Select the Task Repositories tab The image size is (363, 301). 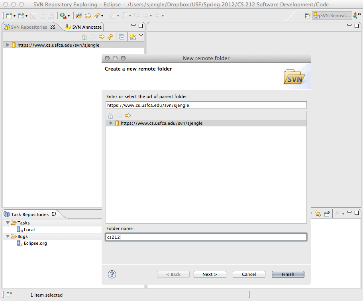[x=29, y=214]
